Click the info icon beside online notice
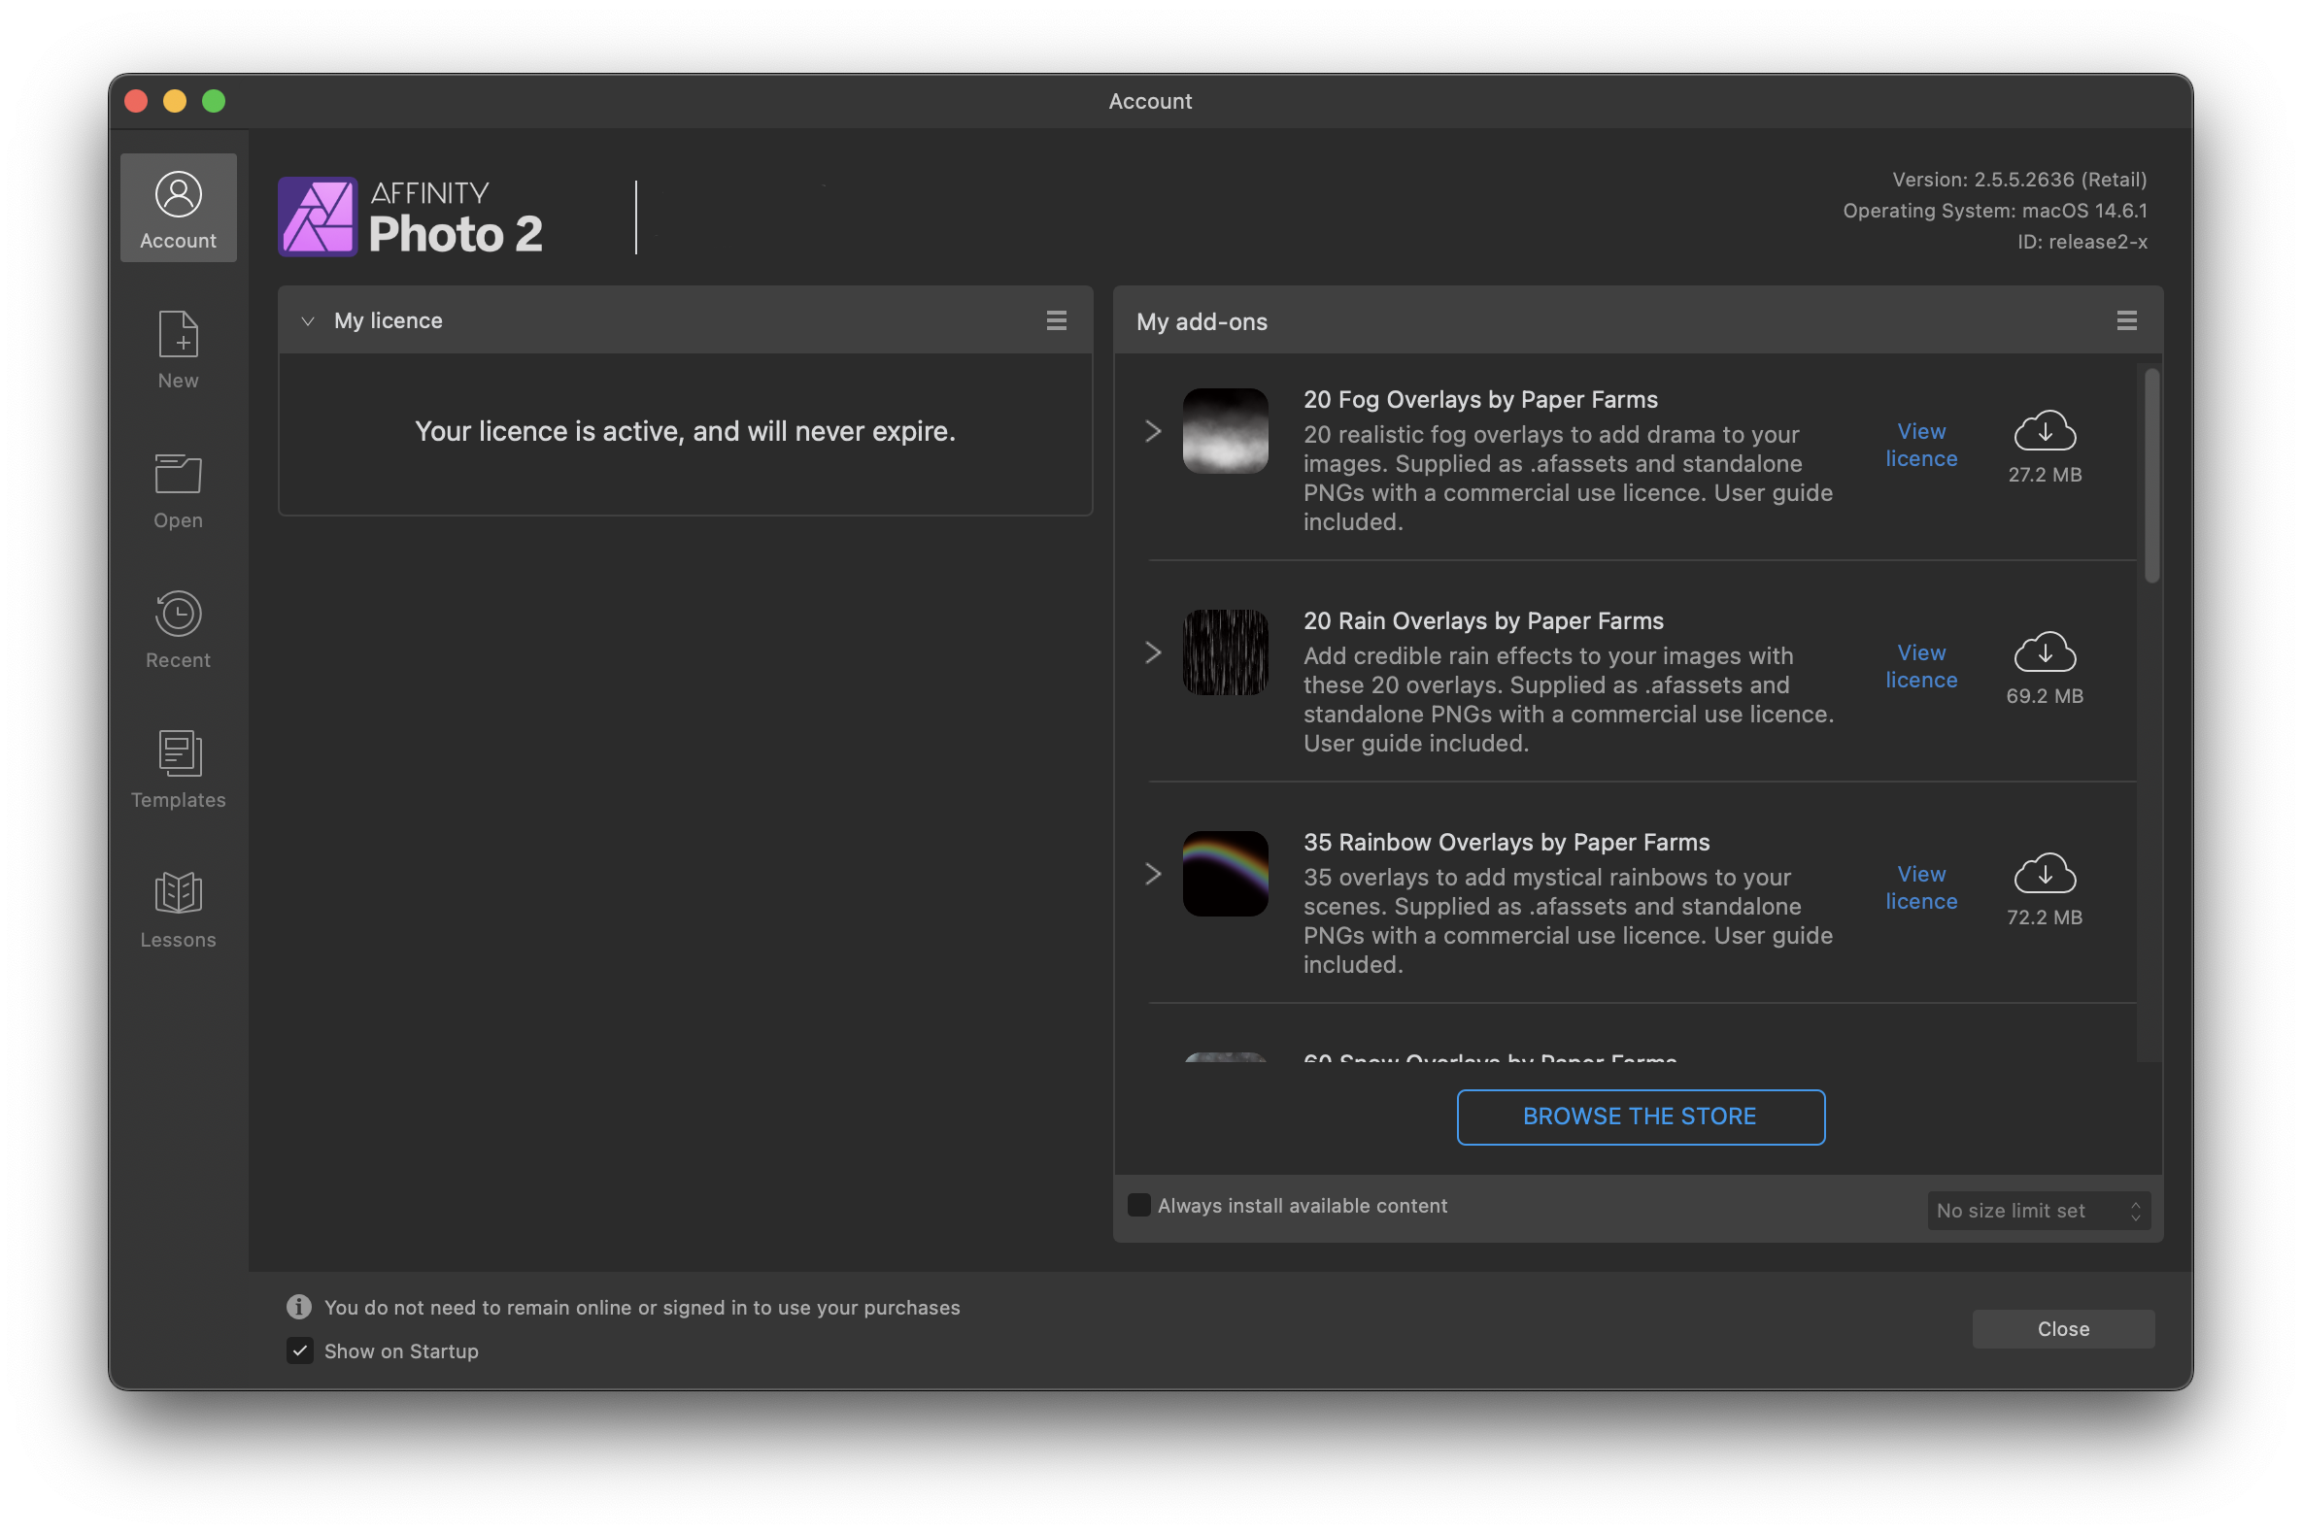 point(298,1307)
